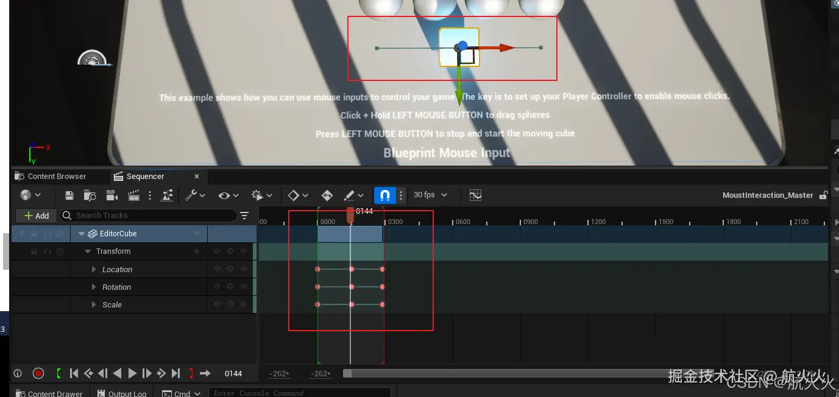The height and width of the screenshot is (397, 839).
Task: Add a track with EditorCube plus icon
Action: coord(197,234)
